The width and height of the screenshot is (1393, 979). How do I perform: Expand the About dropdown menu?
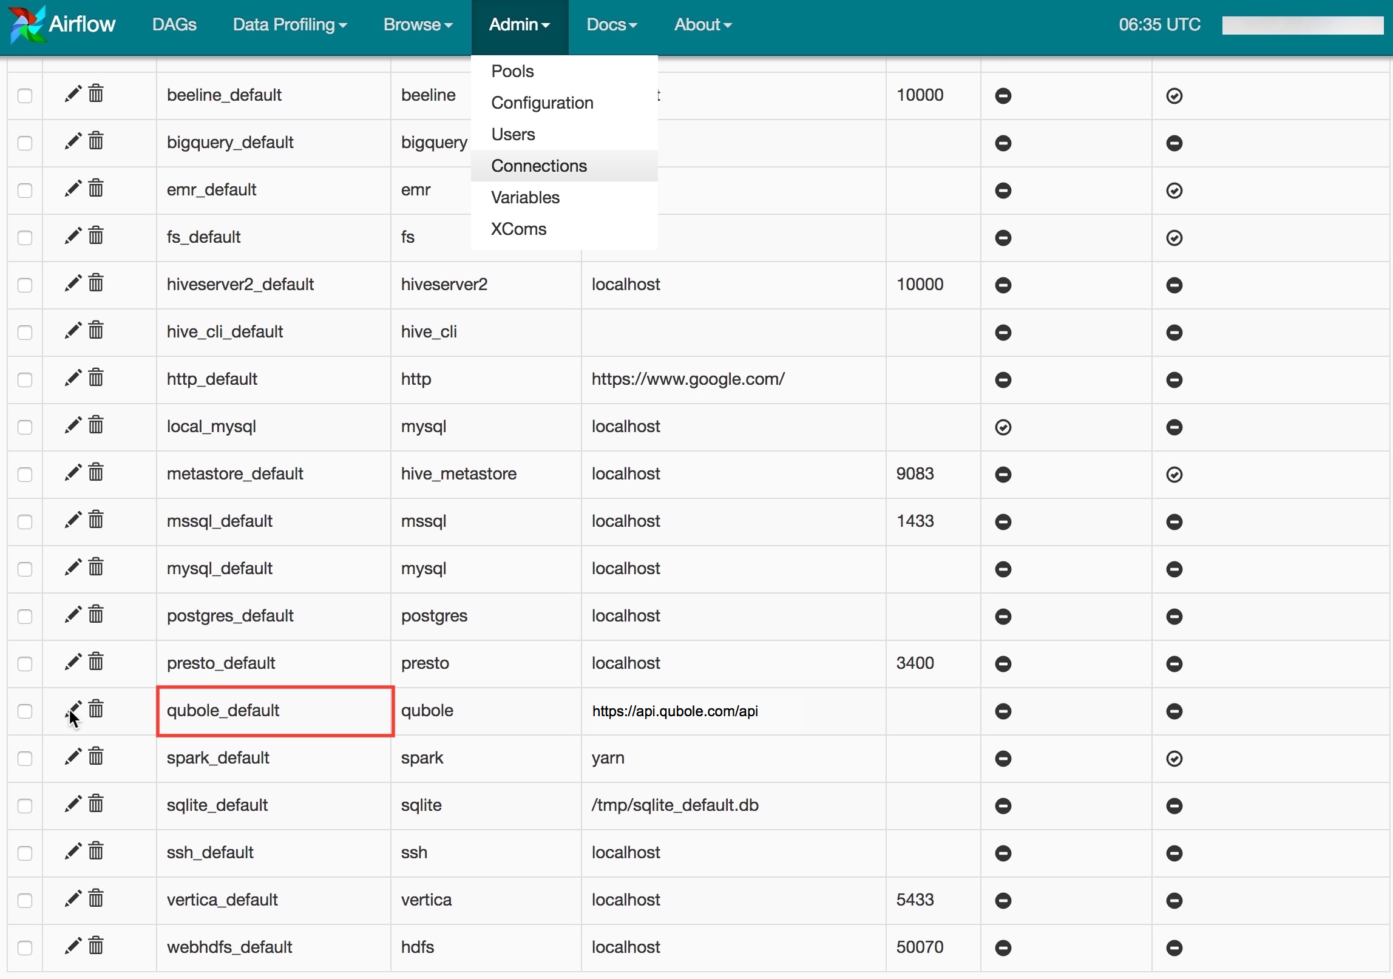[x=703, y=24]
